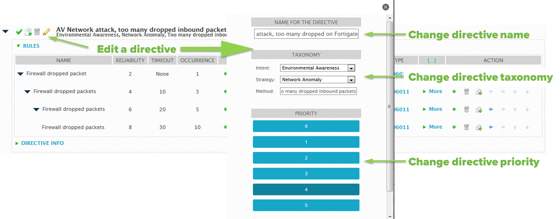Click the down arrow in the reliability 4 row

(527, 91)
